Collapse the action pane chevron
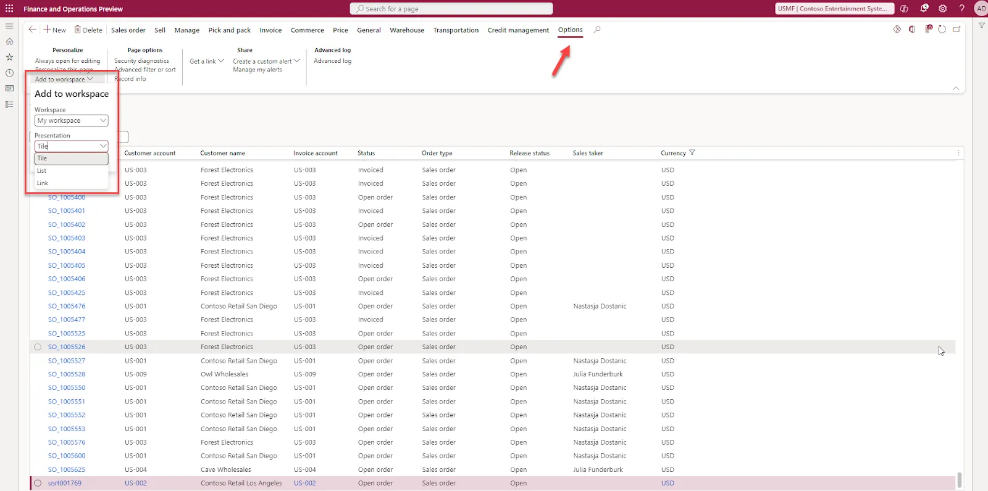Image resolution: width=988 pixels, height=491 pixels. [x=956, y=88]
